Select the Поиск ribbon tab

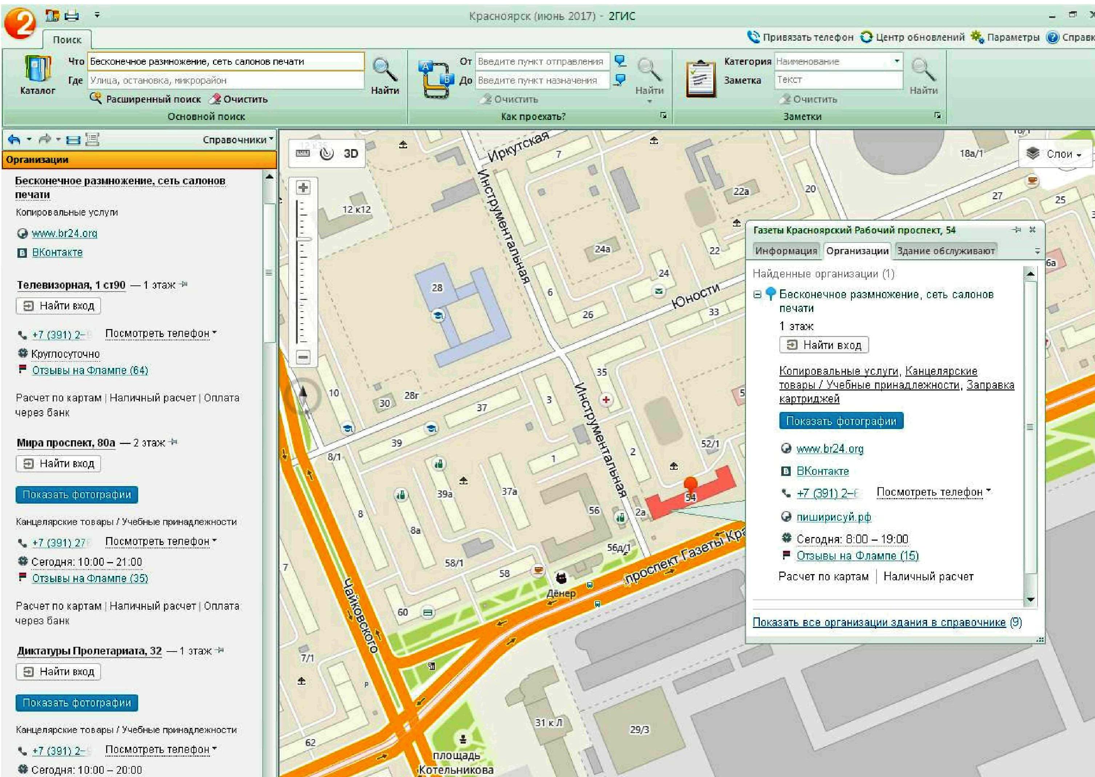point(67,40)
